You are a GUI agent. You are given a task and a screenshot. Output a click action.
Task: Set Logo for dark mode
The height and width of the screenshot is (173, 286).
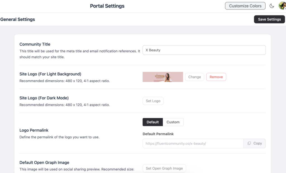coord(153,101)
